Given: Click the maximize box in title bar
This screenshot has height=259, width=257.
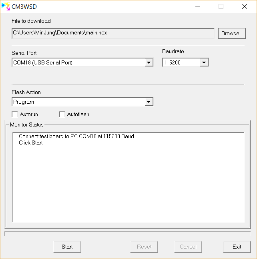Looking at the screenshot, I should tap(221, 6).
